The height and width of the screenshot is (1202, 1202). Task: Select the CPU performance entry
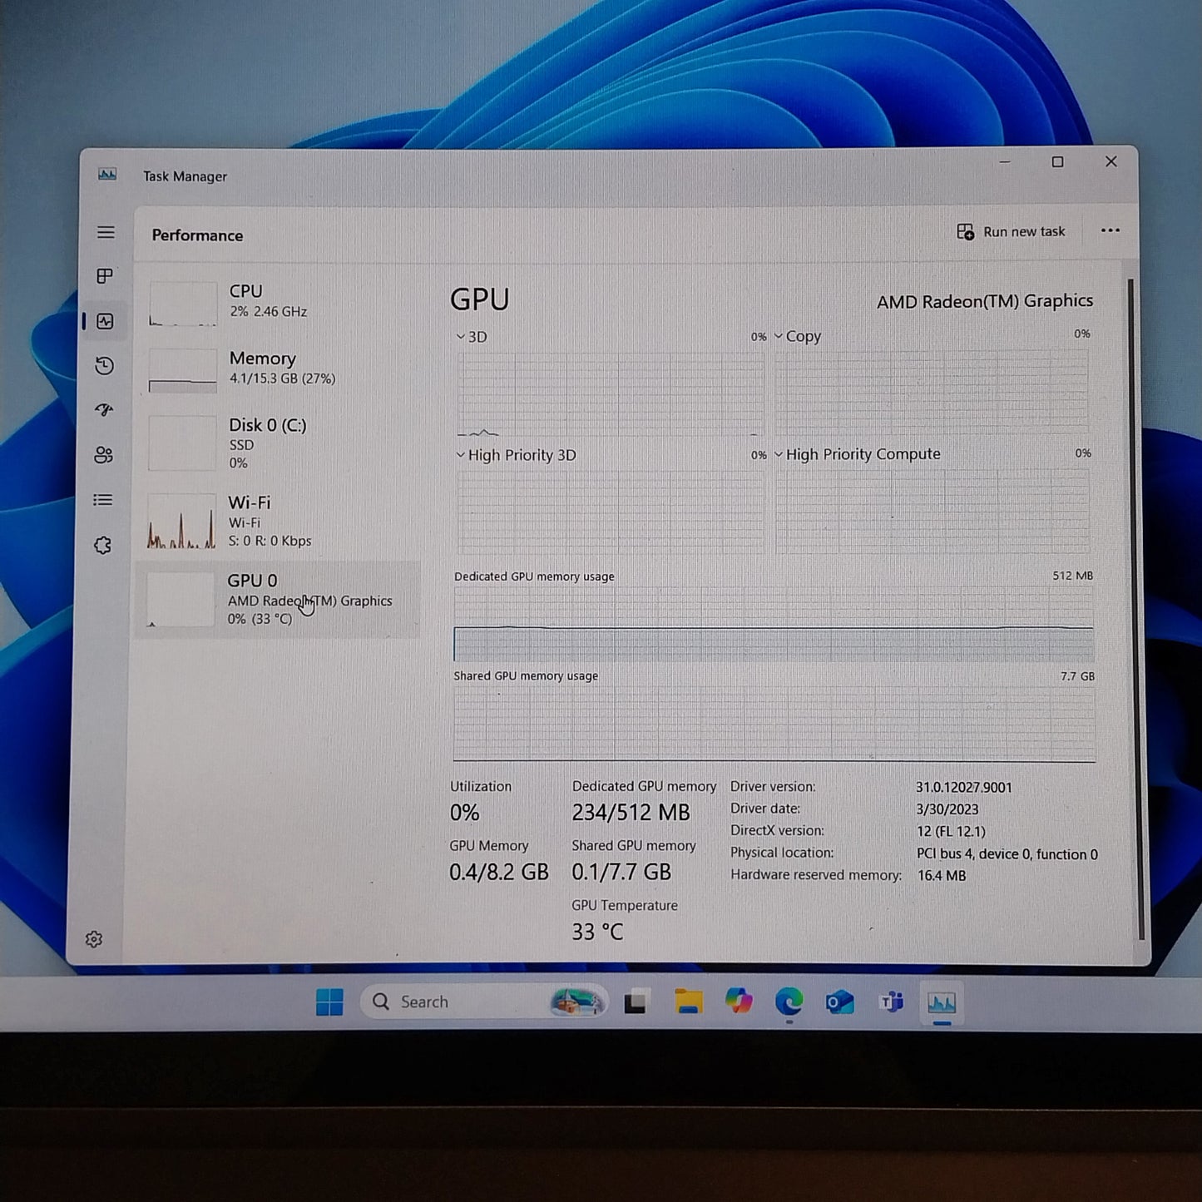(279, 302)
